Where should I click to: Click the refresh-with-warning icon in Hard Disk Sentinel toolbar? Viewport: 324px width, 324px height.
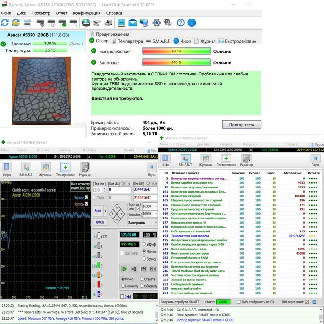point(16,23)
